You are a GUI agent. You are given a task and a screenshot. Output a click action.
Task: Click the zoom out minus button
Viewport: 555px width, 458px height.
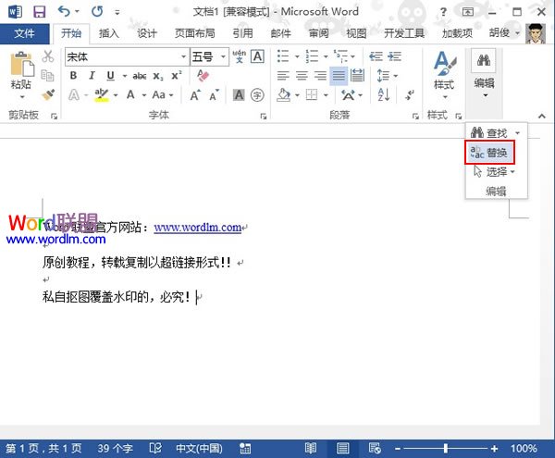click(398, 449)
